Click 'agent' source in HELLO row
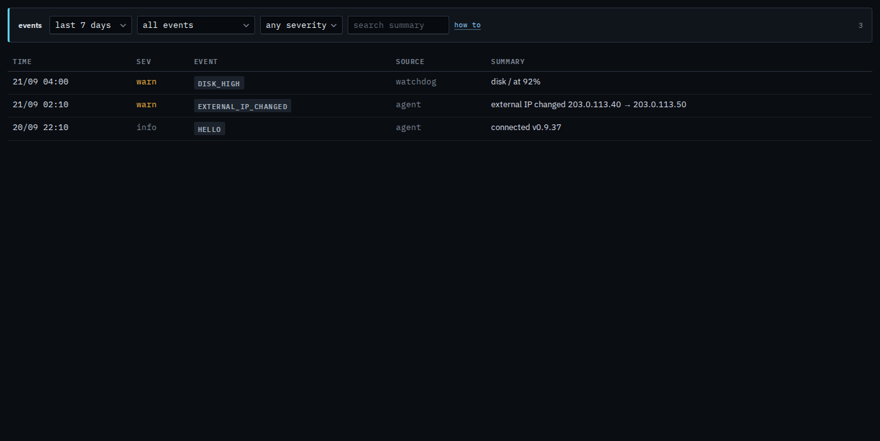The height and width of the screenshot is (441, 880). (x=409, y=128)
